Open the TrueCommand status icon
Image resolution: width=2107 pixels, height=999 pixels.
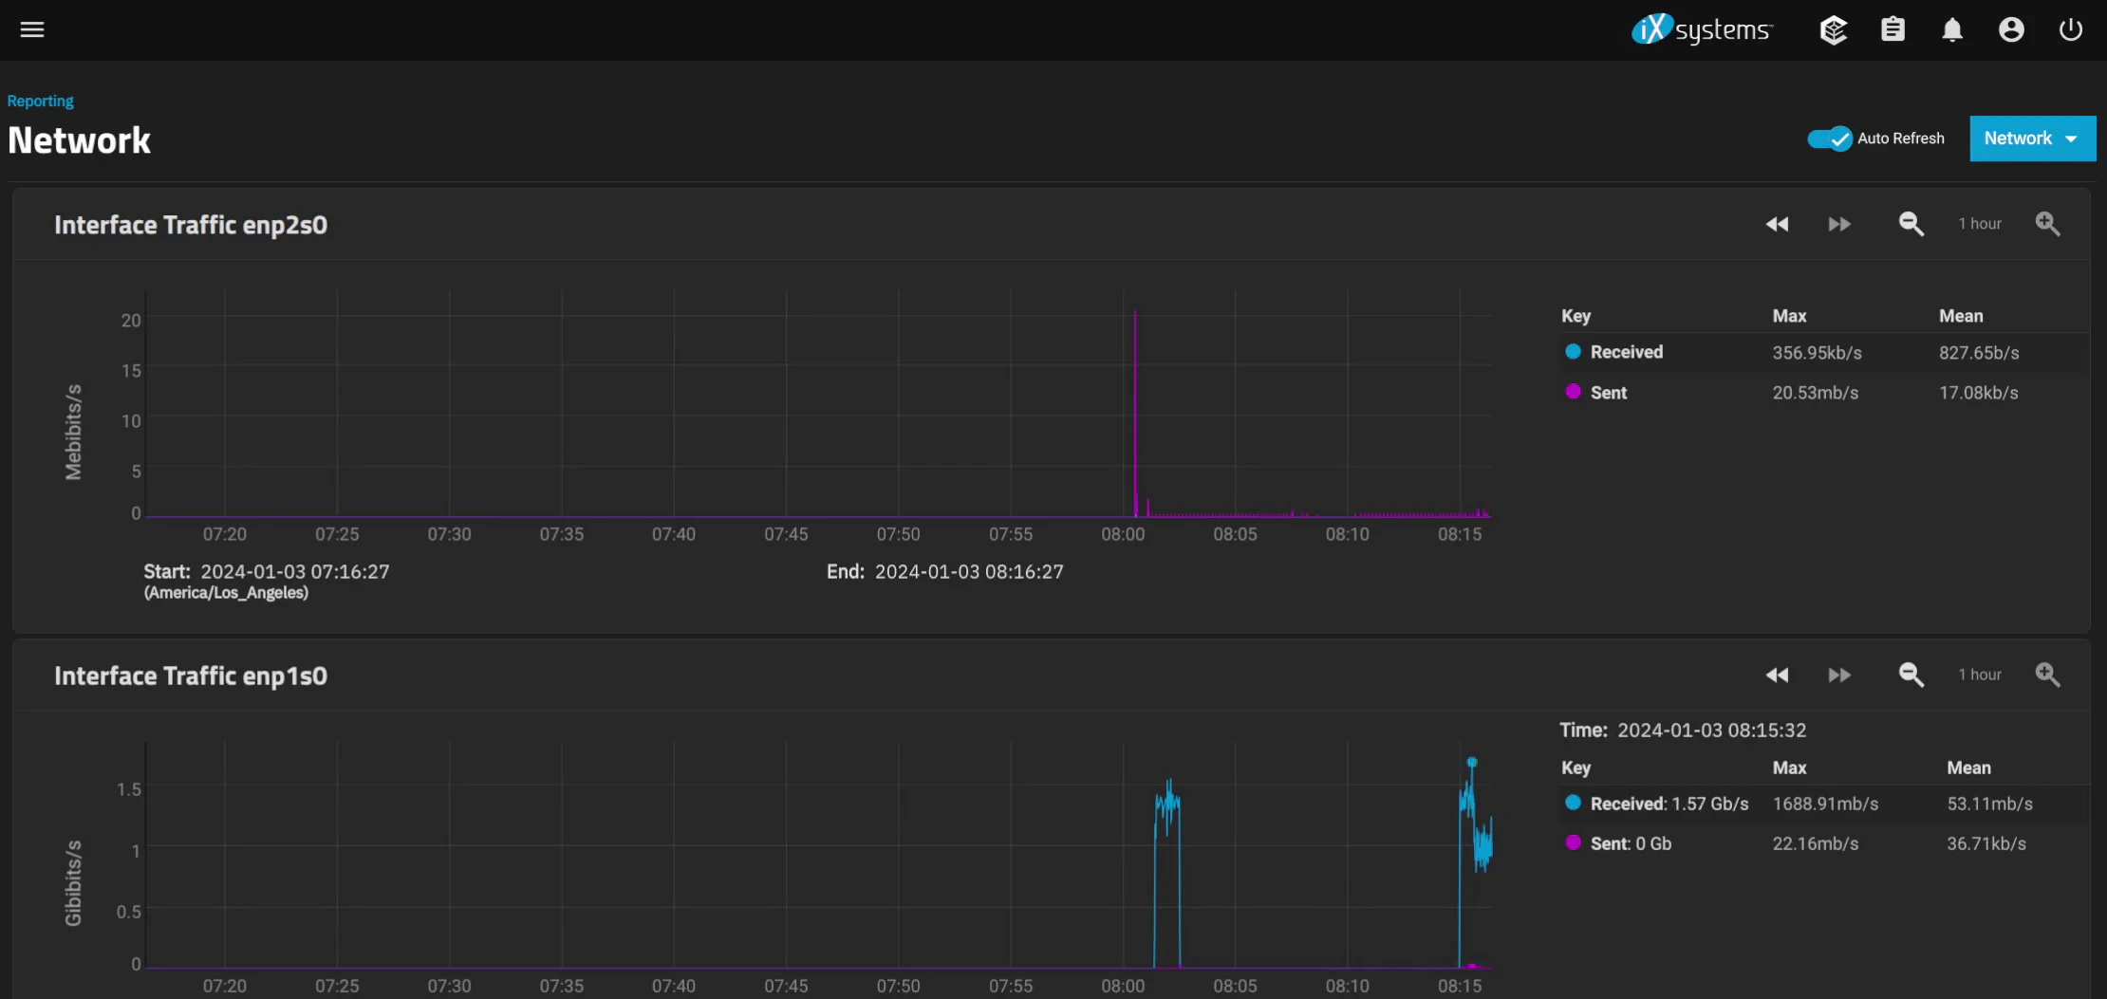(1834, 29)
